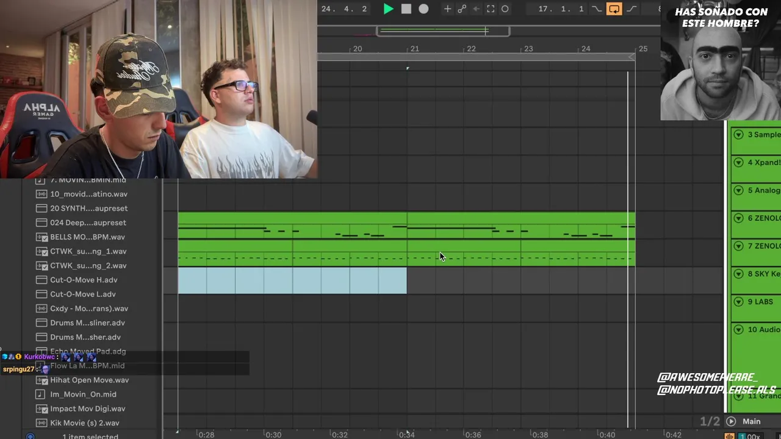Viewport: 781px width, 439px height.
Task: Click preset icon of 20 SYNTH...aupreset
Action: pyautogui.click(x=41, y=209)
